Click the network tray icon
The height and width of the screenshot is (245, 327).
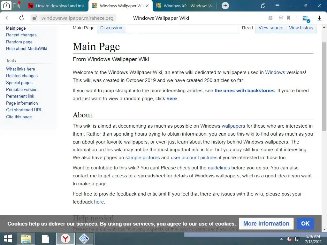[297, 239]
